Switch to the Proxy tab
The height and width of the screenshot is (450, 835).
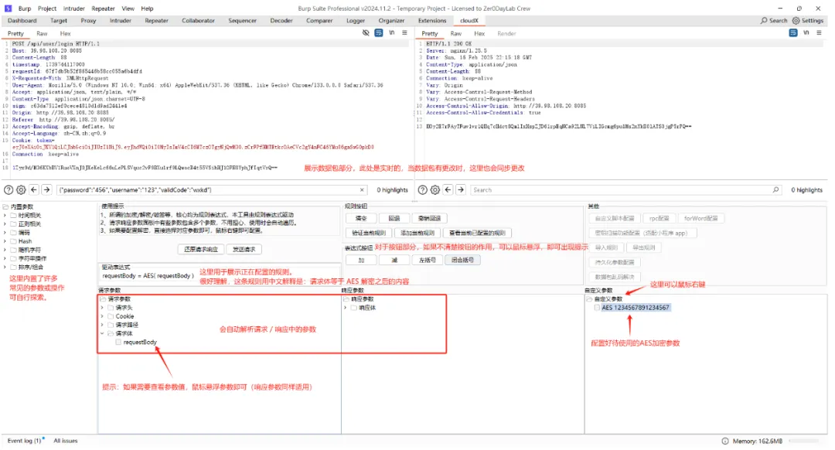(x=88, y=20)
